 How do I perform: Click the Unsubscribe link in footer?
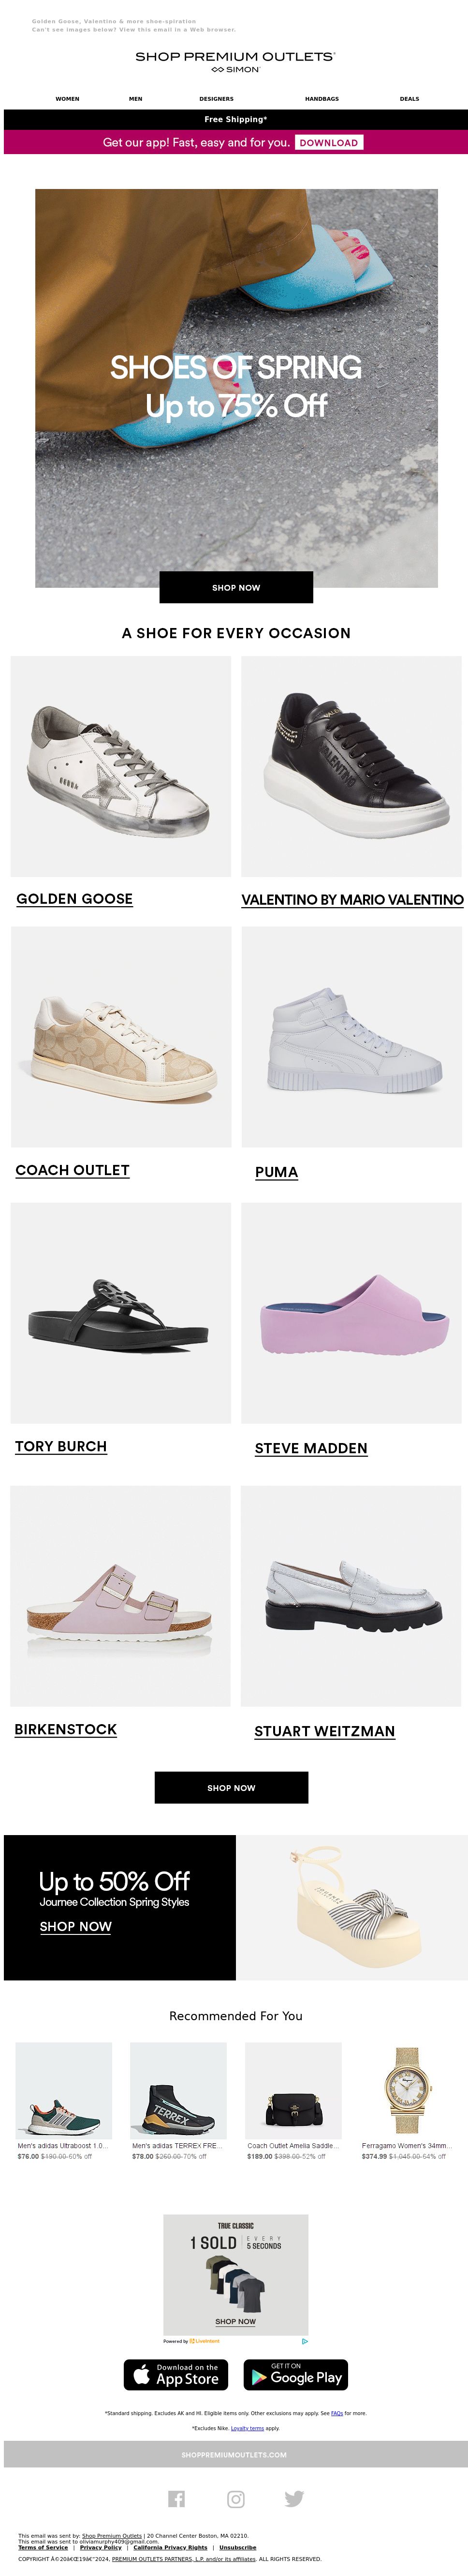click(237, 2547)
